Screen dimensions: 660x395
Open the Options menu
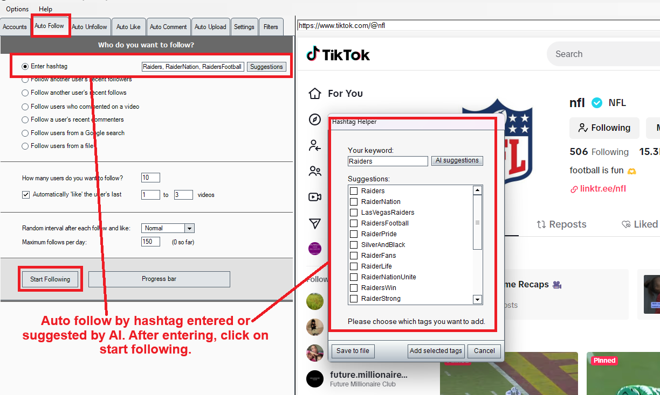pos(17,9)
